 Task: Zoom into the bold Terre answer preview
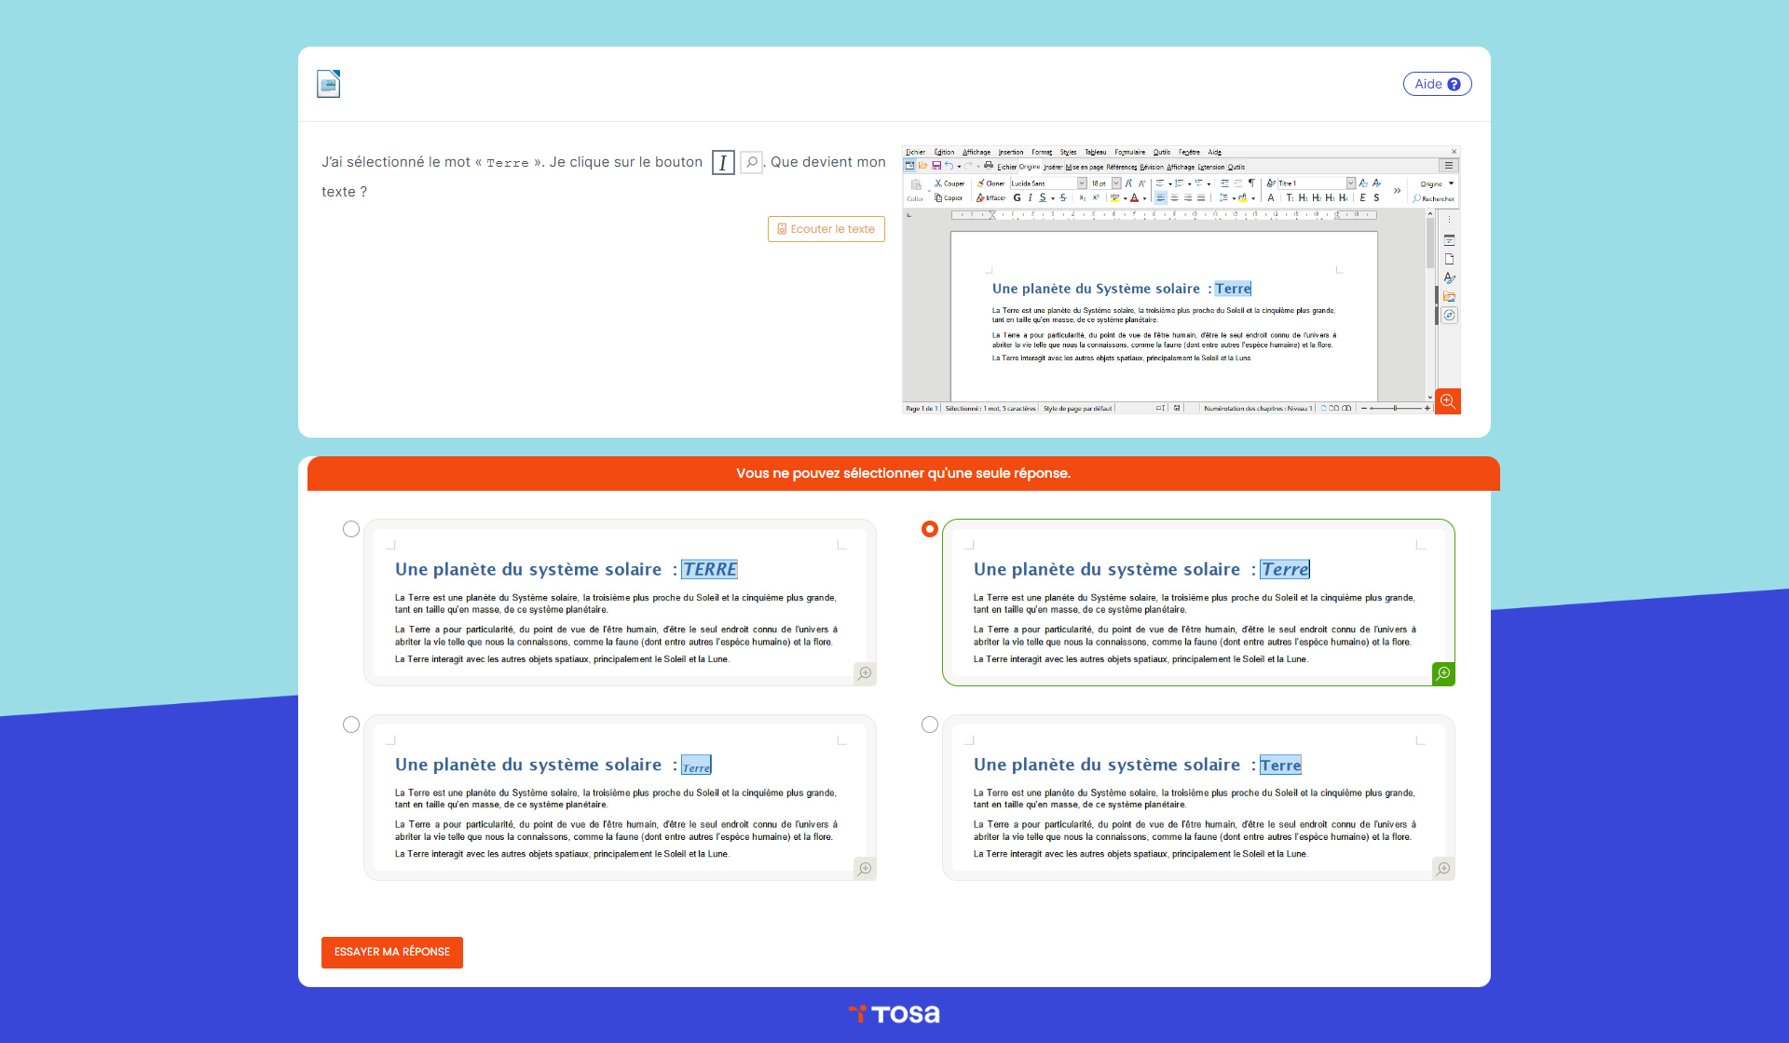(1443, 869)
